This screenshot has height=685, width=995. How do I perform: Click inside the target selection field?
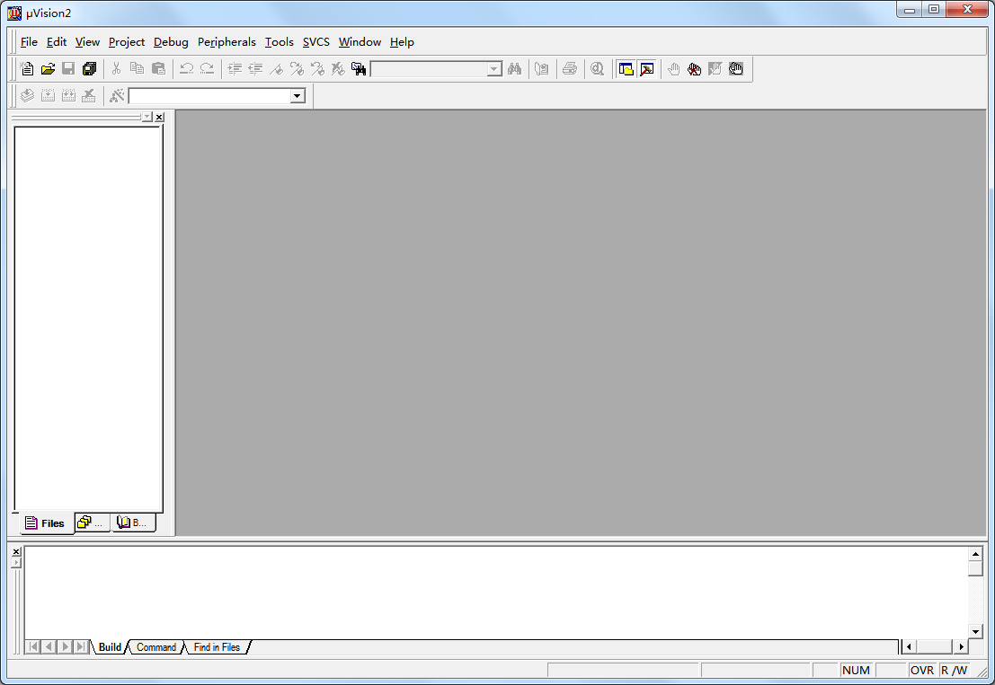pos(209,96)
